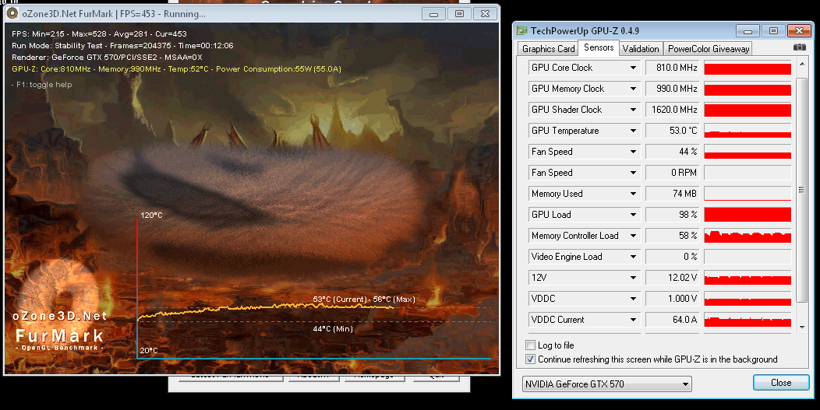Open the GPU Temperature sensor dropdown
The image size is (820, 410).
tap(633, 131)
